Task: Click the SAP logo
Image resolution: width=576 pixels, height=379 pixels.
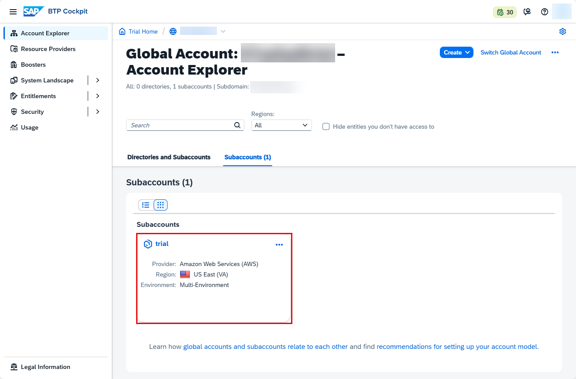Action: coord(34,11)
